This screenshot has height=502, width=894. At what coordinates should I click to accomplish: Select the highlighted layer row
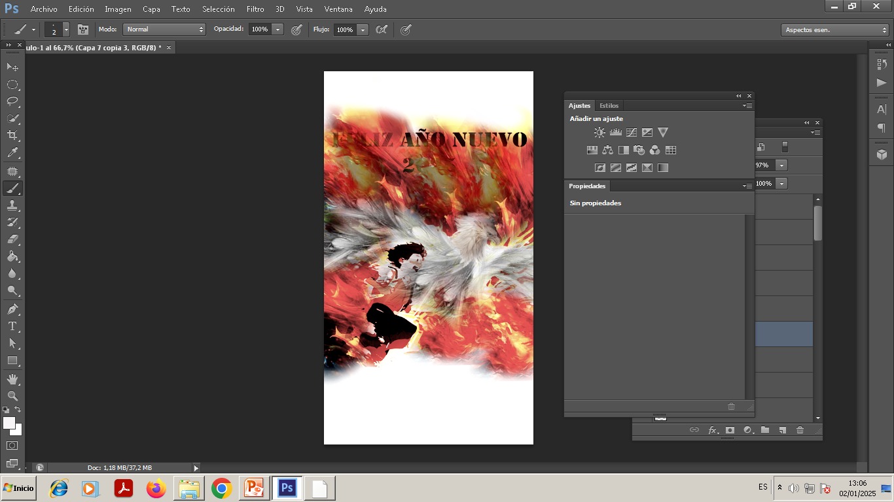pos(784,334)
